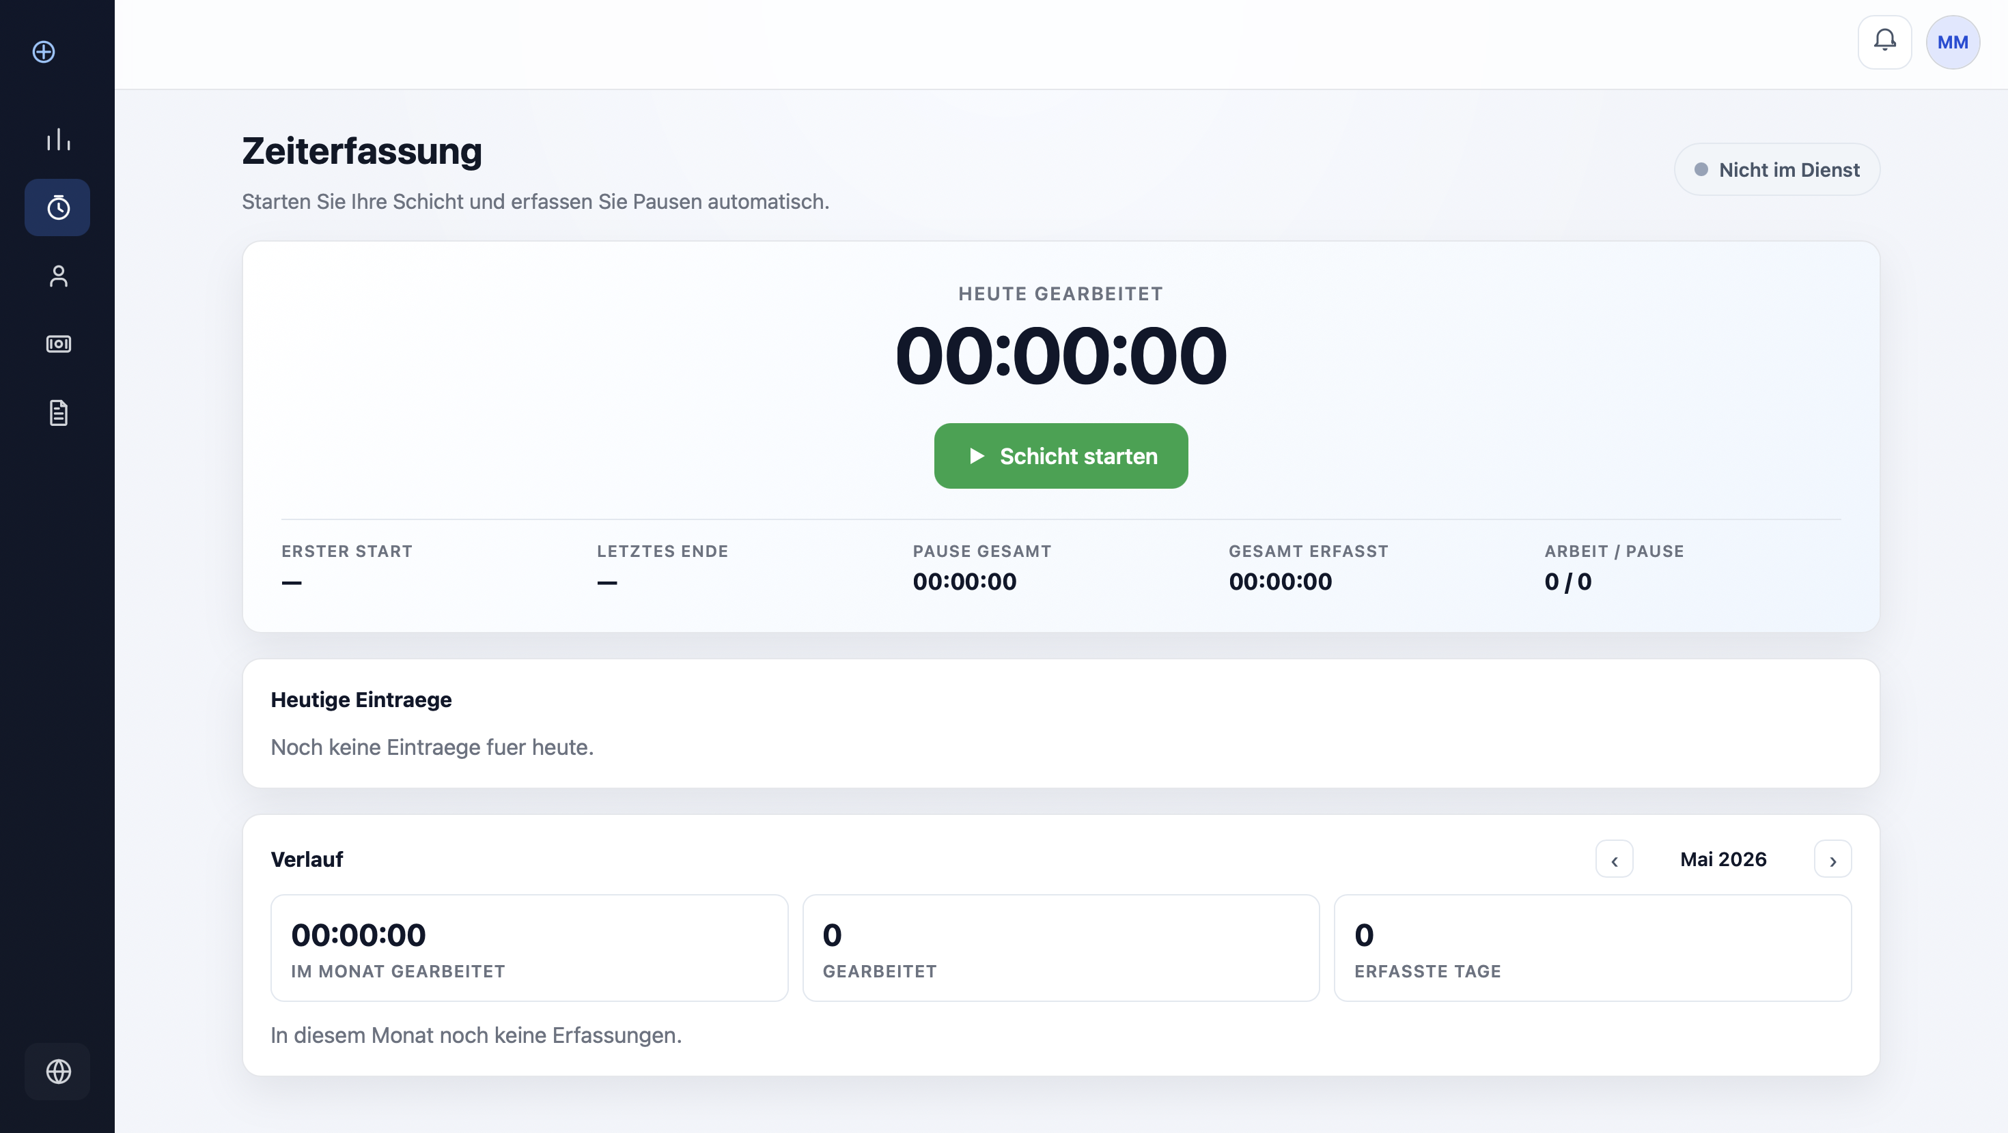
Task: Click the Nicht im Dienst status badge
Action: (x=1776, y=170)
